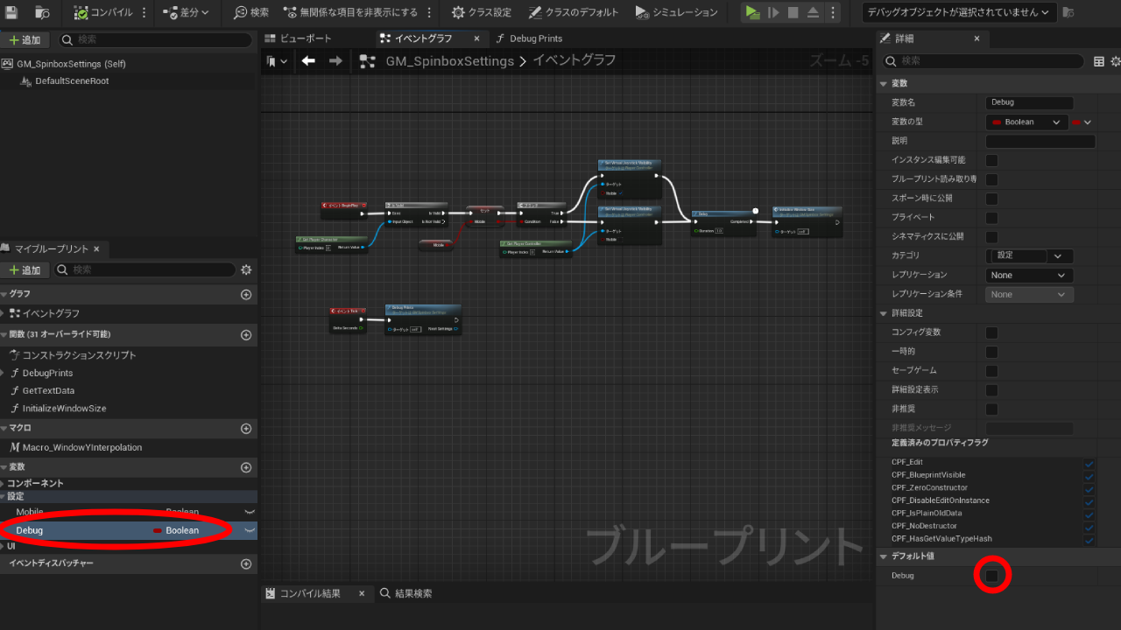This screenshot has height=630, width=1121.
Task: Select the DebugPrints function
Action: (x=47, y=373)
